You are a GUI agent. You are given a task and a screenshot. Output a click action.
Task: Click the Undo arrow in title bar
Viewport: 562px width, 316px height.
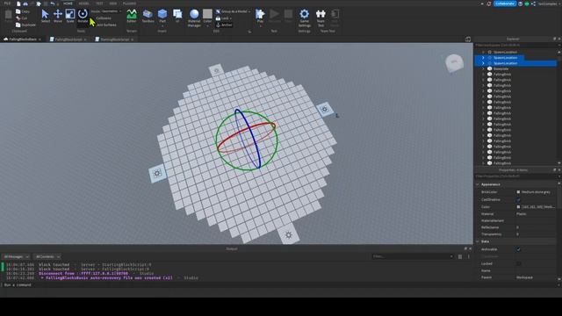pos(53,4)
